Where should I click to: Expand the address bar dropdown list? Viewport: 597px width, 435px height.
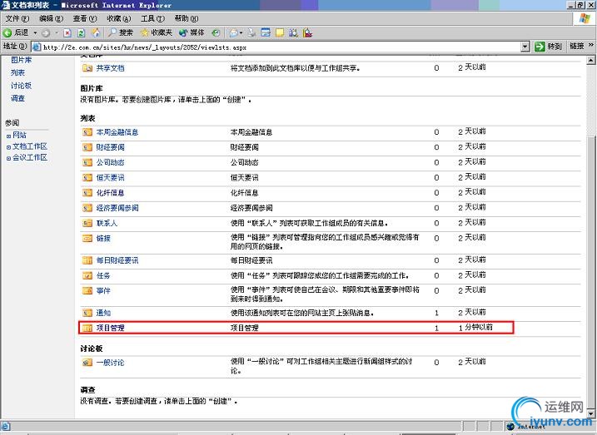point(525,47)
